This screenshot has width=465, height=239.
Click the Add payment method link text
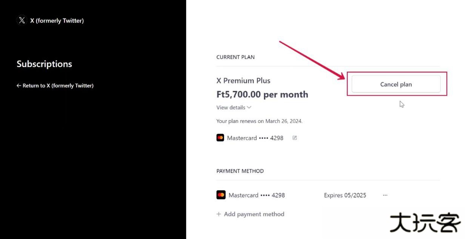(254, 214)
